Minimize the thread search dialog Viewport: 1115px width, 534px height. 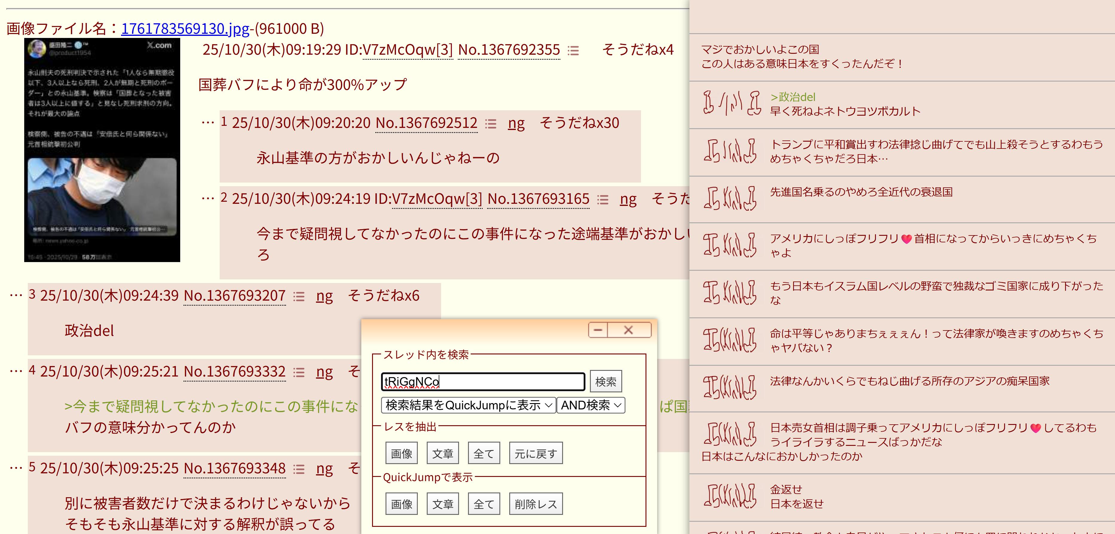tap(598, 330)
